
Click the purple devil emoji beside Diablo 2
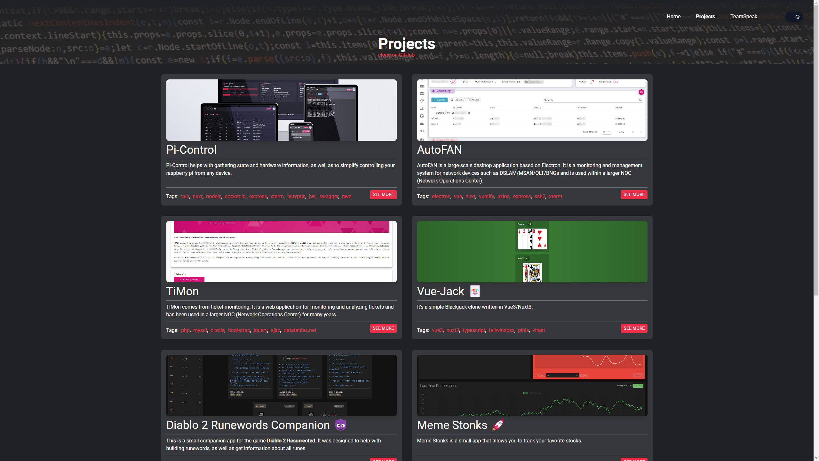point(341,425)
